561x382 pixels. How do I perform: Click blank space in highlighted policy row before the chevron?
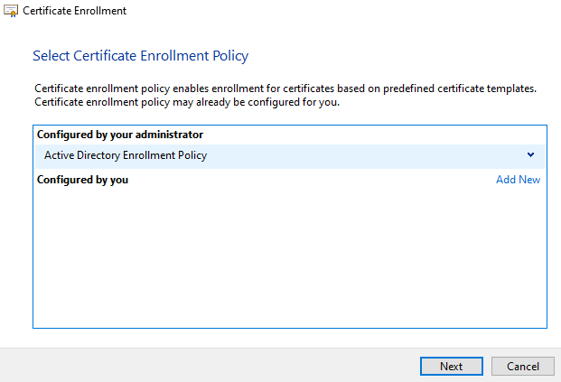click(361, 155)
